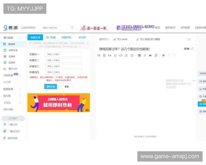Focus the 关键词一 input field

pos(63,54)
